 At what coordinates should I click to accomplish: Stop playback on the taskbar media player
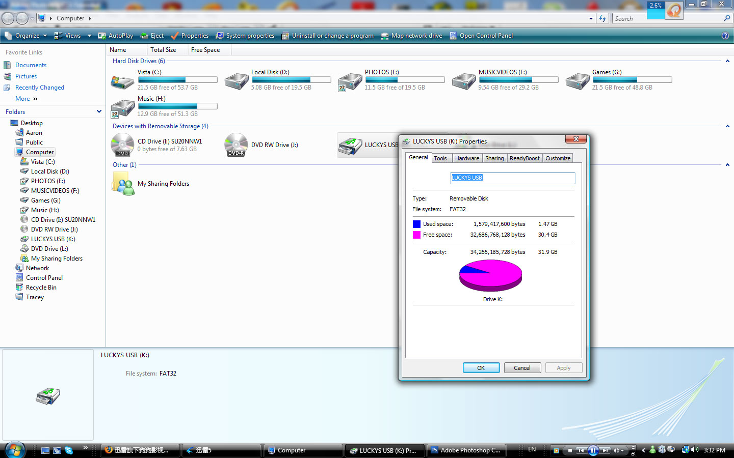569,450
